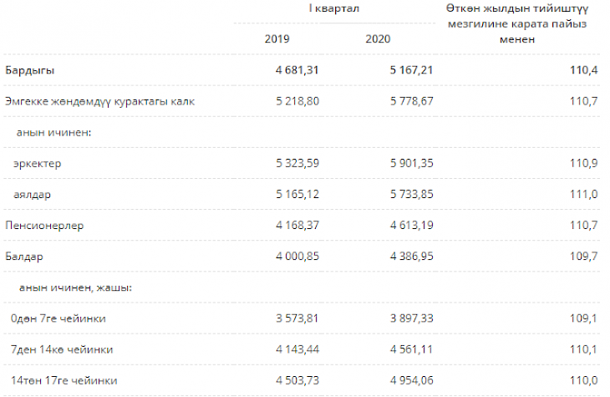The height and width of the screenshot is (397, 610).
Task: Click the '7ден 14кө чейинки' row label
Action: 63,349
